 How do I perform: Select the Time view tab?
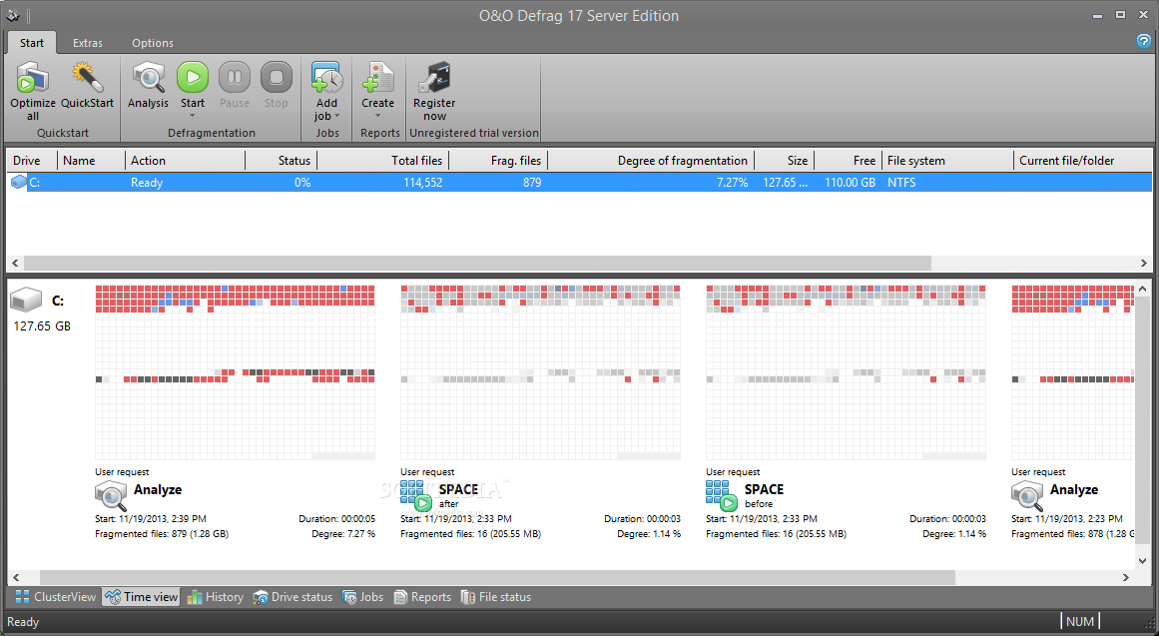(142, 597)
